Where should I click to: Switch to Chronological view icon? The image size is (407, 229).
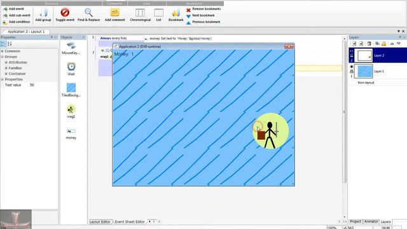point(140,13)
